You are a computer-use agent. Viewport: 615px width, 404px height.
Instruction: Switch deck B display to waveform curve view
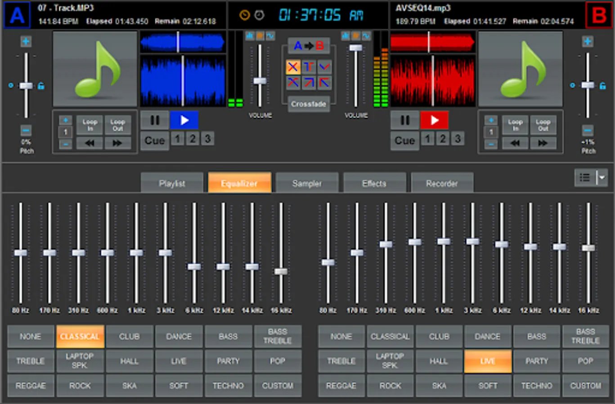click(366, 35)
